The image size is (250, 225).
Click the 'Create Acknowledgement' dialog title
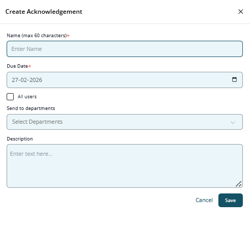click(x=44, y=12)
